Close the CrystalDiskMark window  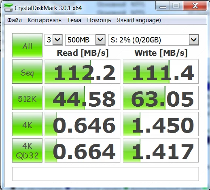(x=195, y=6)
